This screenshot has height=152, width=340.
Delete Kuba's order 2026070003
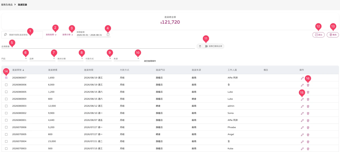tap(308, 149)
